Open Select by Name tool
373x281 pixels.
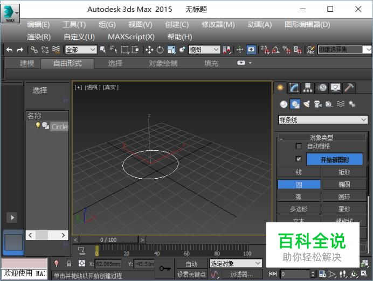(x=114, y=50)
